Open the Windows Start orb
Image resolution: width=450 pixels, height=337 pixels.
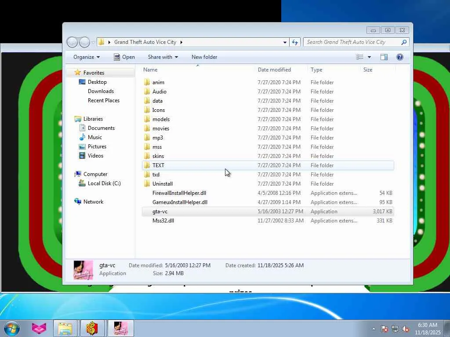[x=12, y=329]
